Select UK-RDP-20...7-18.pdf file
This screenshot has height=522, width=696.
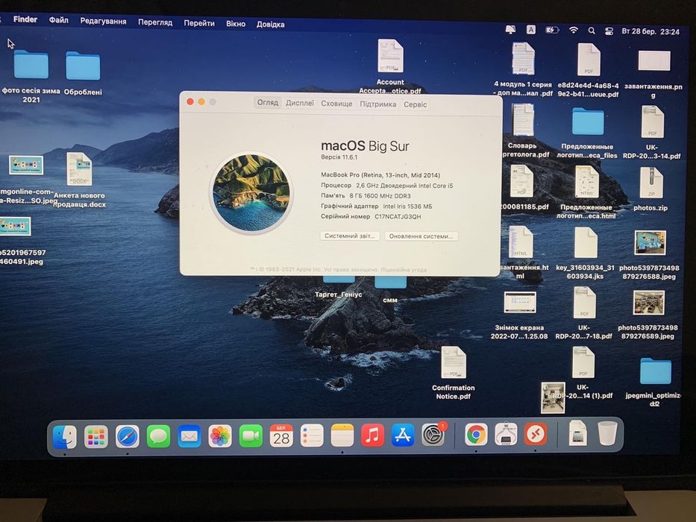(x=584, y=302)
